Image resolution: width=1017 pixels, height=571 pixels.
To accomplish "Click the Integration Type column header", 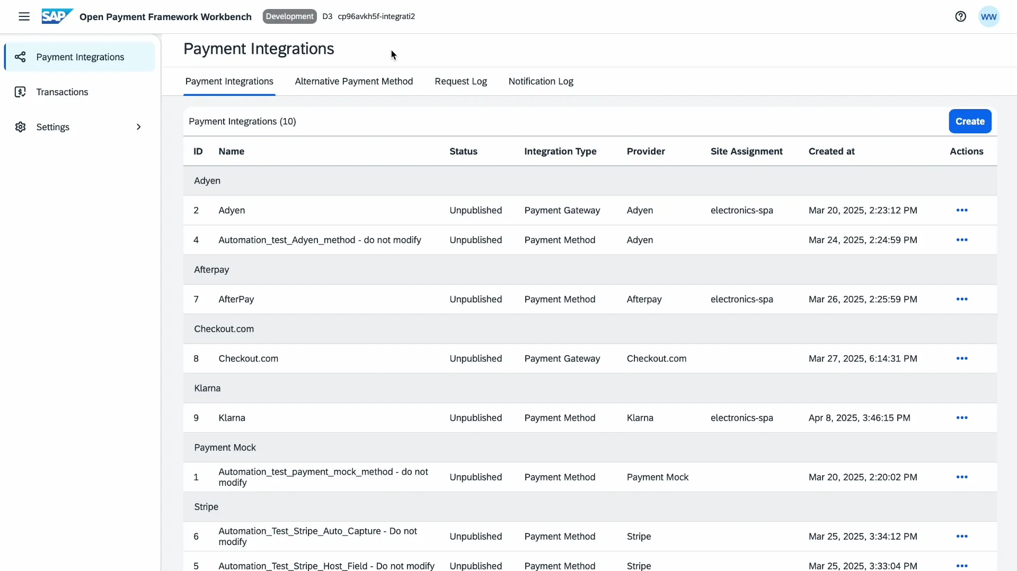I will (560, 151).
